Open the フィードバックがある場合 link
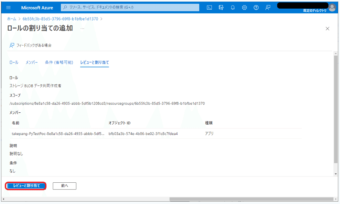Screen dimensions: 340x204 click(x=34, y=45)
